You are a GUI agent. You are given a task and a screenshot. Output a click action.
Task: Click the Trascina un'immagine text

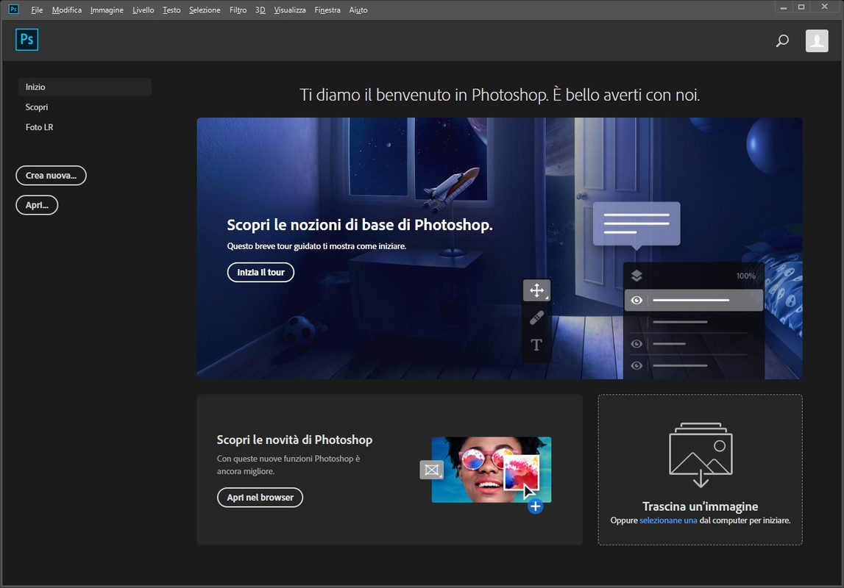click(701, 506)
